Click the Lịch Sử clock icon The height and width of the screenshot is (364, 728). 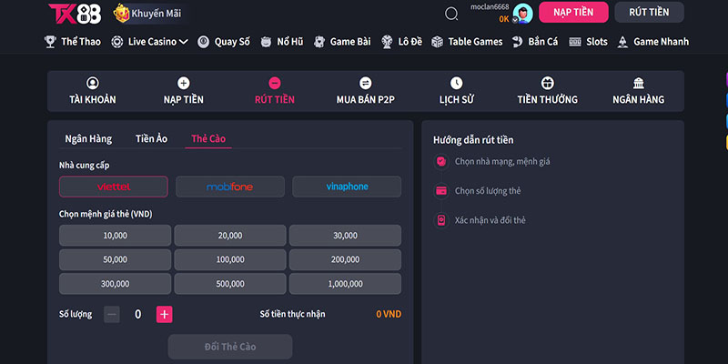tap(457, 83)
